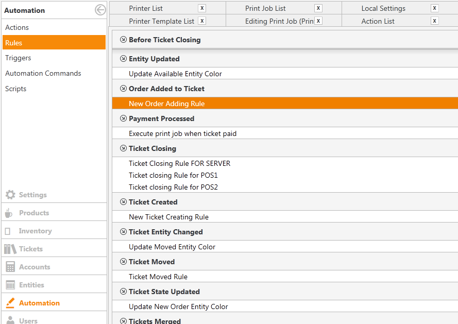The height and width of the screenshot is (324, 458).
Task: Click the Accounts calculator icon
Action: [10, 267]
